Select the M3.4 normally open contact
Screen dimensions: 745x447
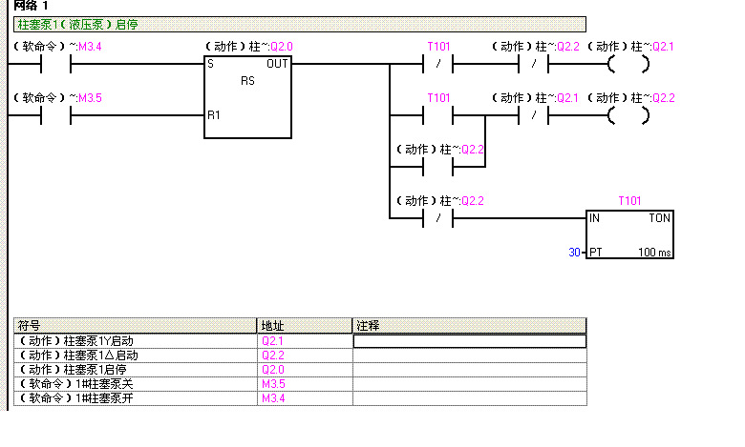point(55,65)
